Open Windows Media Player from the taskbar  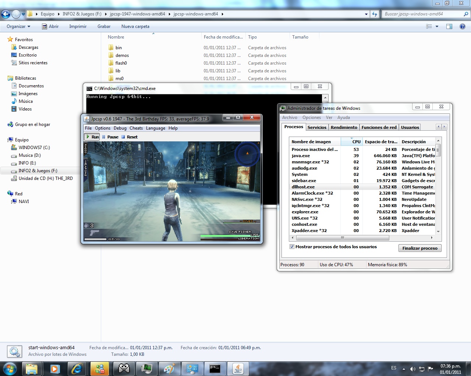pos(55,368)
